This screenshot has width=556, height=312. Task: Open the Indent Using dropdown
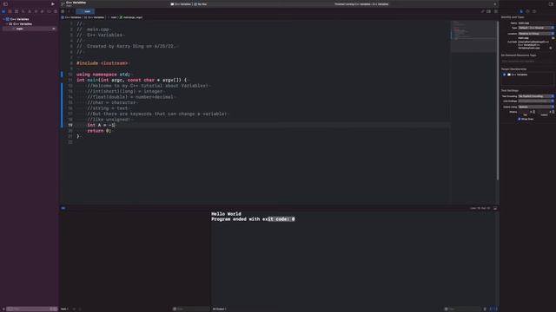coord(536,107)
